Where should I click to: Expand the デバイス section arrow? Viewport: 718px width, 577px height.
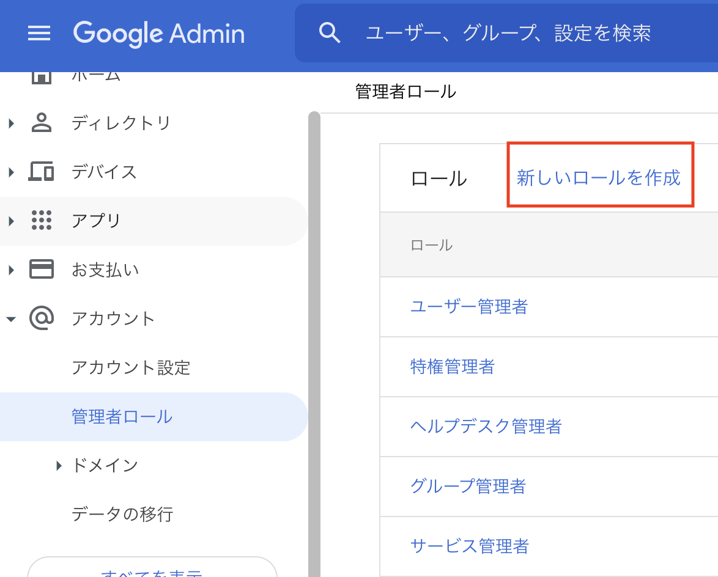click(12, 172)
